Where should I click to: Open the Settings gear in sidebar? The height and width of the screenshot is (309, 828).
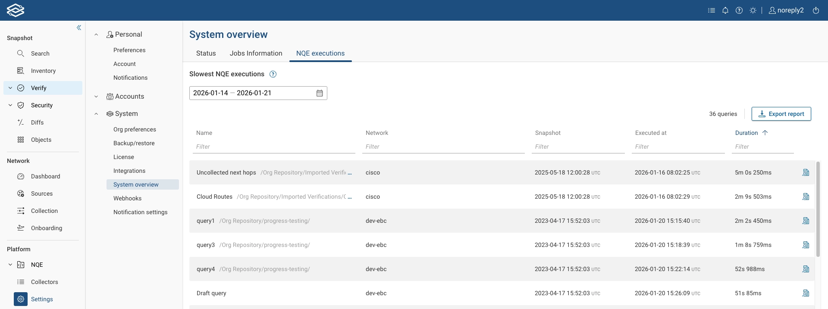click(21, 299)
